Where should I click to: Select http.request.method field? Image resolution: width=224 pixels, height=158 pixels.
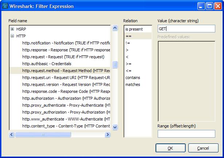tap(60, 71)
